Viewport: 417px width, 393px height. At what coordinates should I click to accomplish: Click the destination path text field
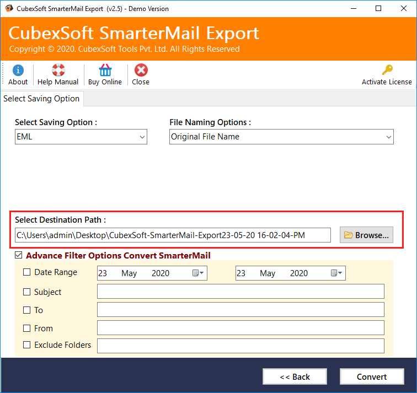pos(173,235)
